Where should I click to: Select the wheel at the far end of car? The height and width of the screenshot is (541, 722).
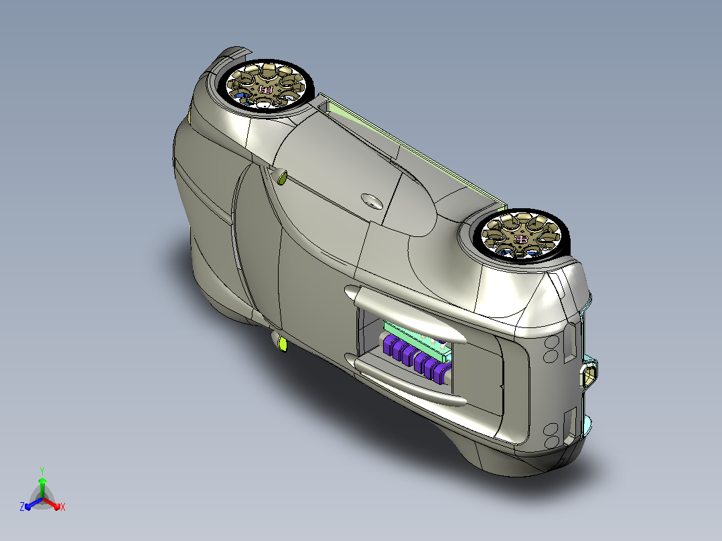tap(266, 86)
